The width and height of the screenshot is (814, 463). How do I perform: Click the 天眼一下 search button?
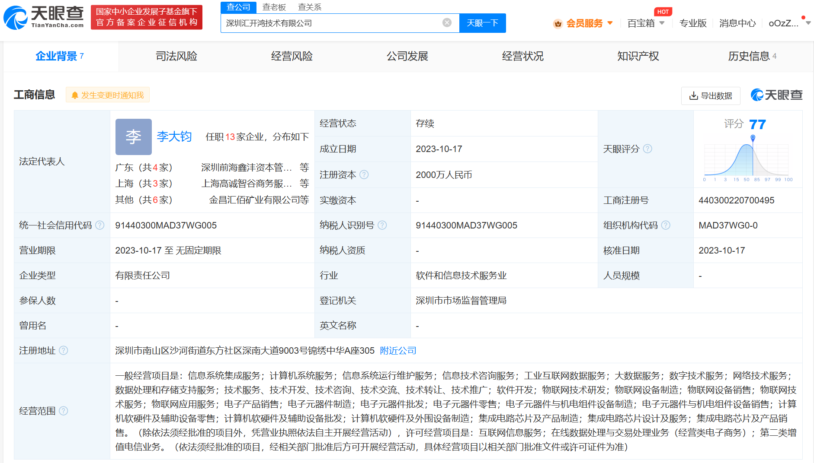tap(482, 22)
